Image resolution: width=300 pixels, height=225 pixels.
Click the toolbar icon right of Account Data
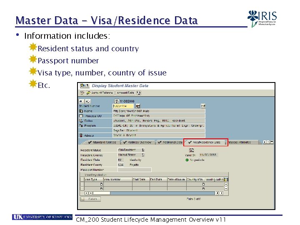(x=139, y=93)
